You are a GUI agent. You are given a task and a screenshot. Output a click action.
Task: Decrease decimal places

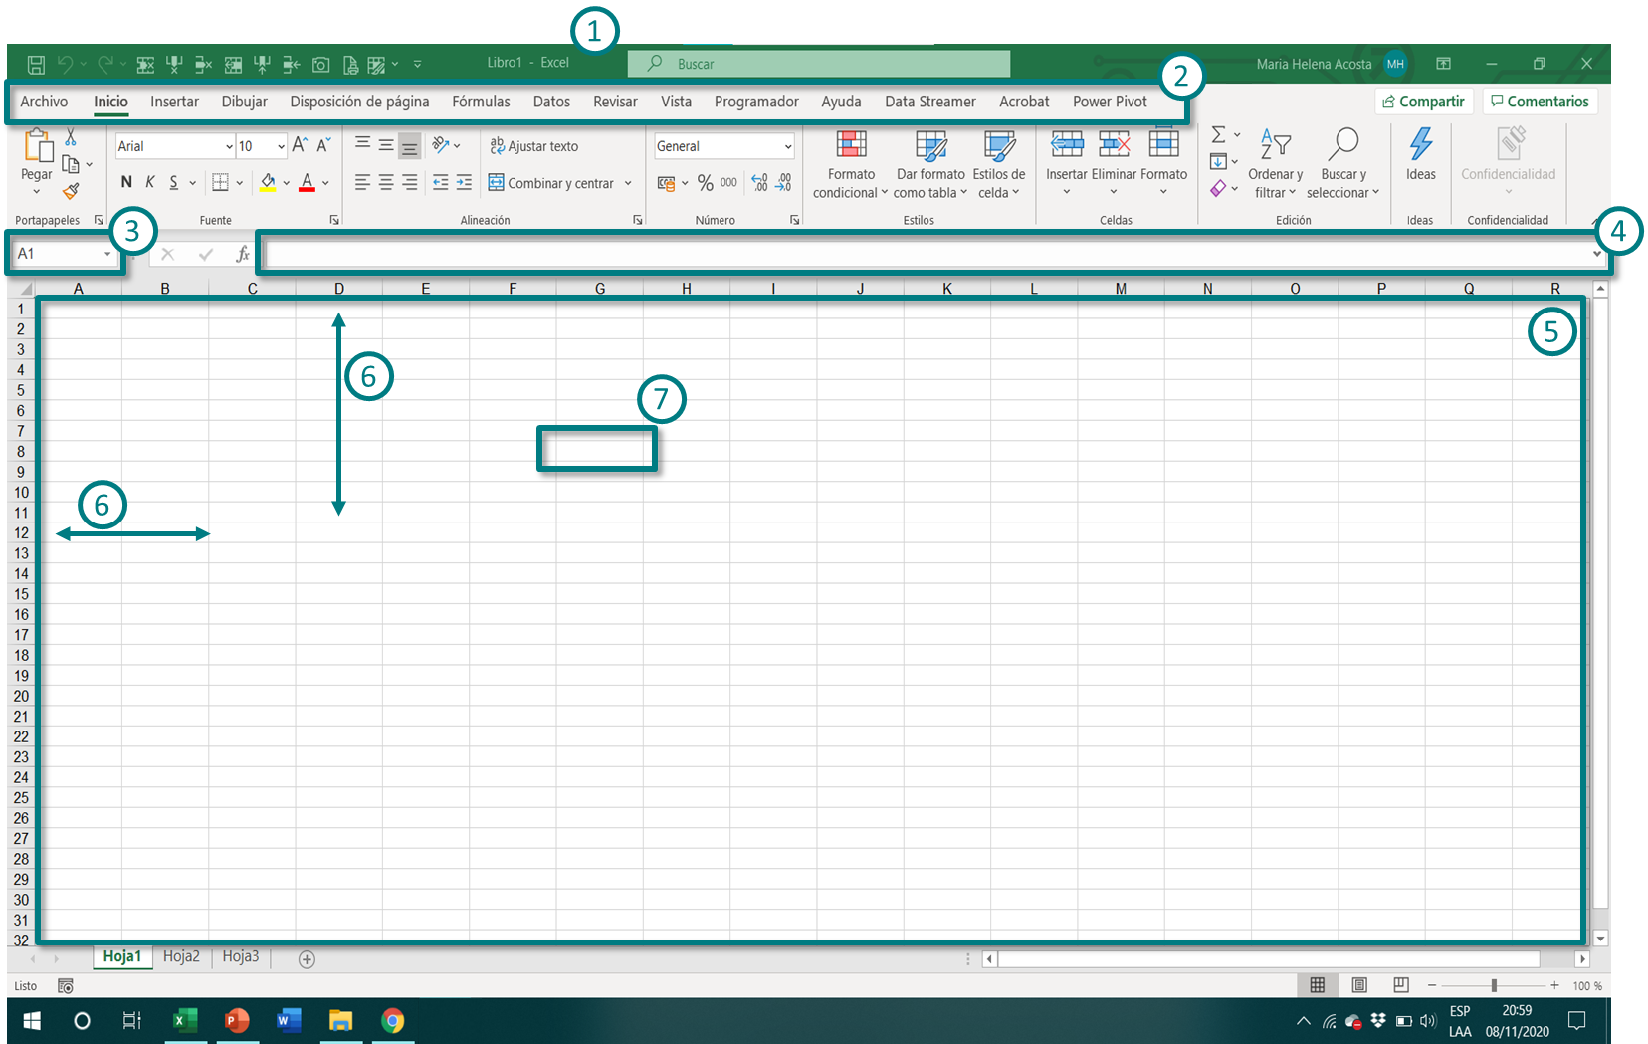(x=784, y=183)
